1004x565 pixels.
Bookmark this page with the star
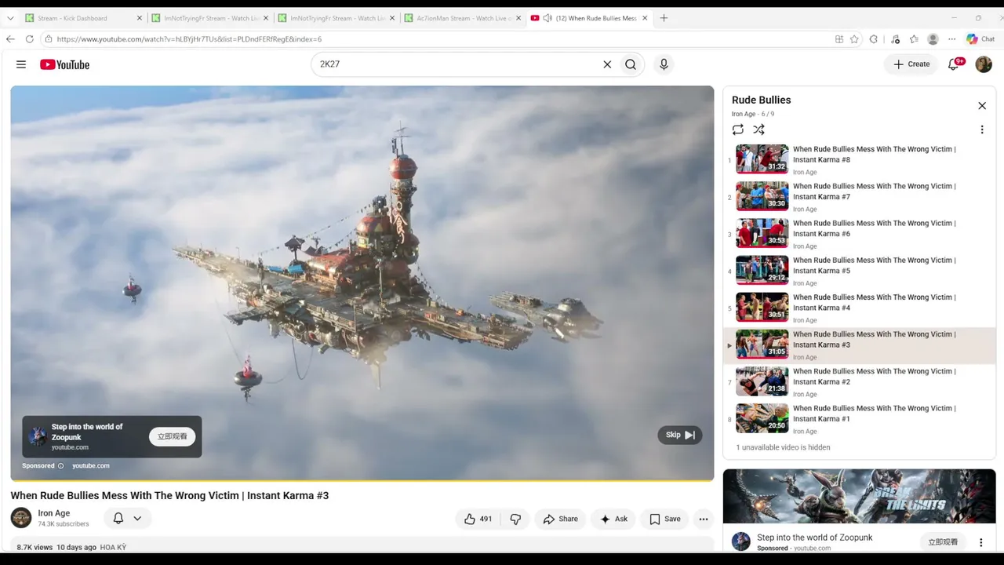853,39
